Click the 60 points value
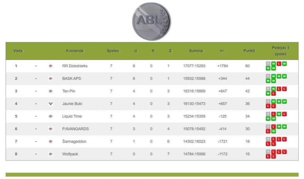304x179 pixels. [x=247, y=66]
